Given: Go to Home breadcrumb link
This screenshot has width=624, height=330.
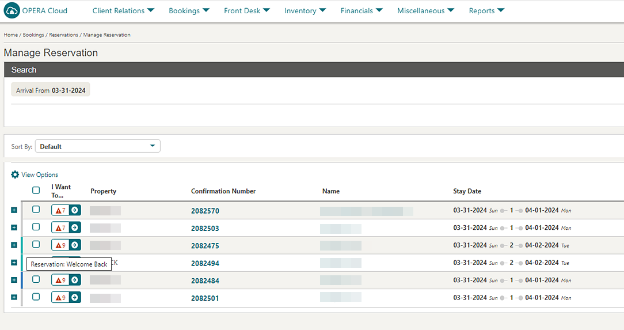Looking at the screenshot, I should (x=11, y=35).
